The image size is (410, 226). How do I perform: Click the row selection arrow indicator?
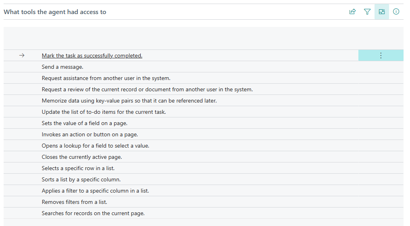point(22,56)
